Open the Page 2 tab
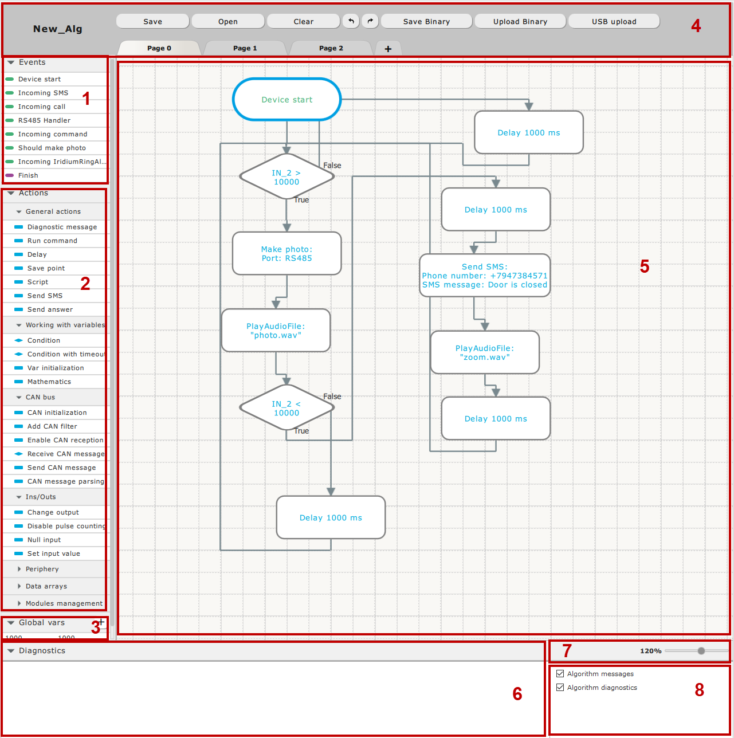Image resolution: width=734 pixels, height=738 pixels. pyautogui.click(x=331, y=48)
